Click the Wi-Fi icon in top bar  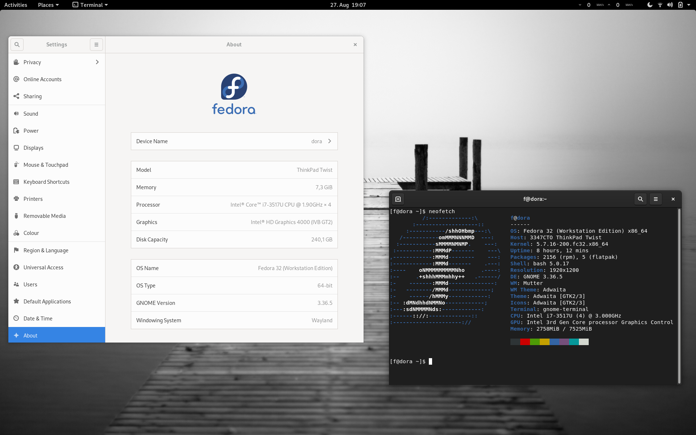pyautogui.click(x=660, y=5)
